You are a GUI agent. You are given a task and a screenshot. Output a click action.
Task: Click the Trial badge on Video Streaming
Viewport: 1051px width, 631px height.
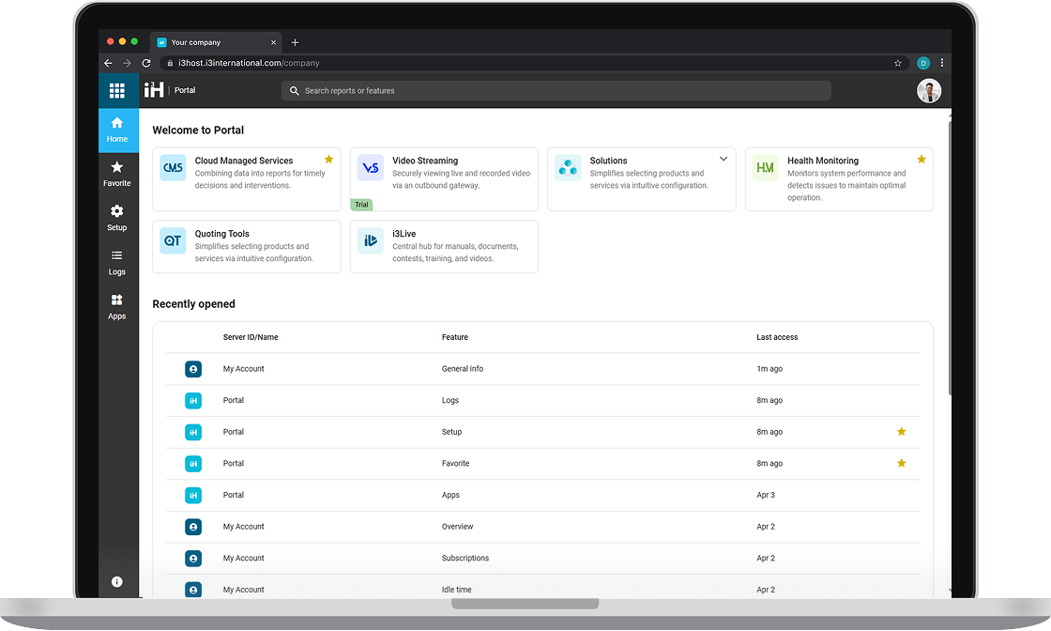pos(361,205)
